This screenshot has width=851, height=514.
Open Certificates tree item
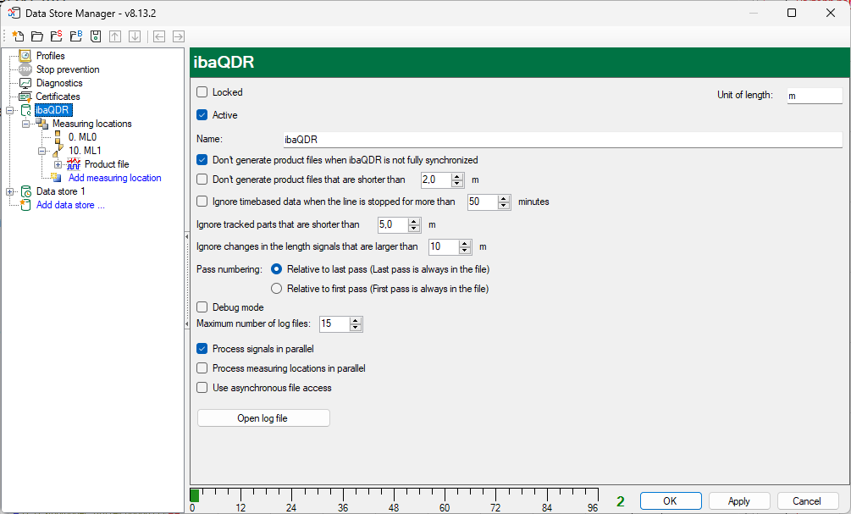58,97
